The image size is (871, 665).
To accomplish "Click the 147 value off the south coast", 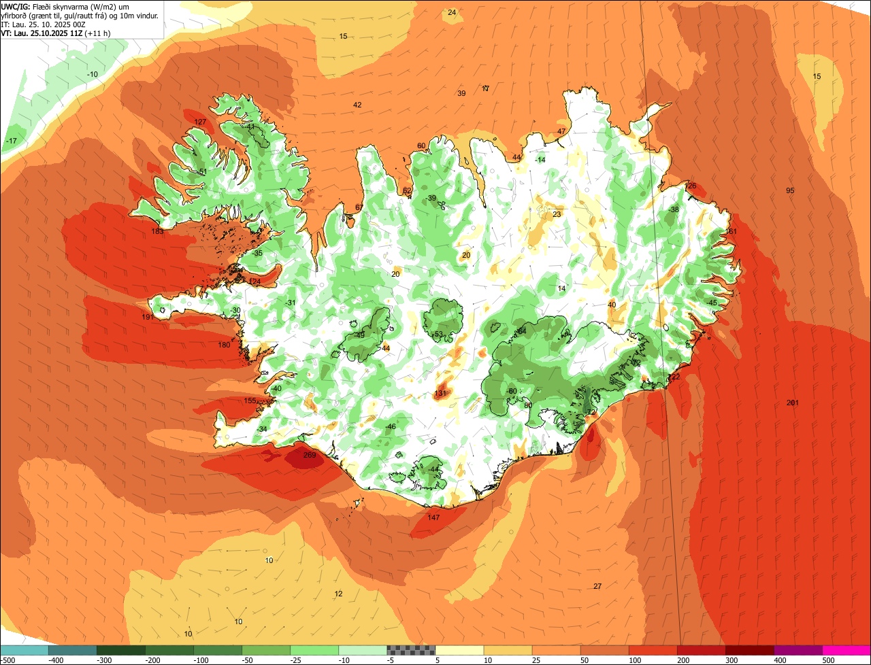I will coord(433,517).
